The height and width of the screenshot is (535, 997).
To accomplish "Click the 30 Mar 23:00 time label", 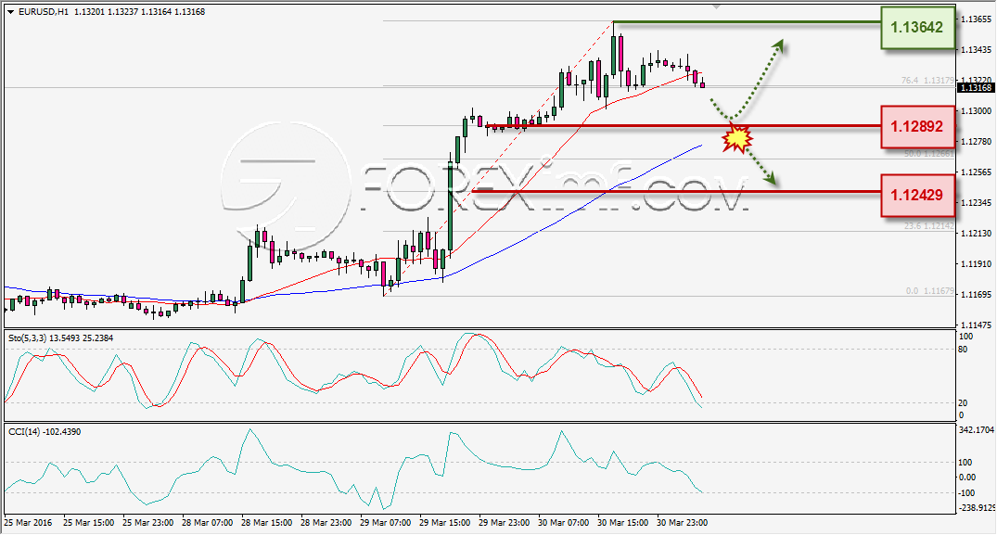I will [683, 523].
